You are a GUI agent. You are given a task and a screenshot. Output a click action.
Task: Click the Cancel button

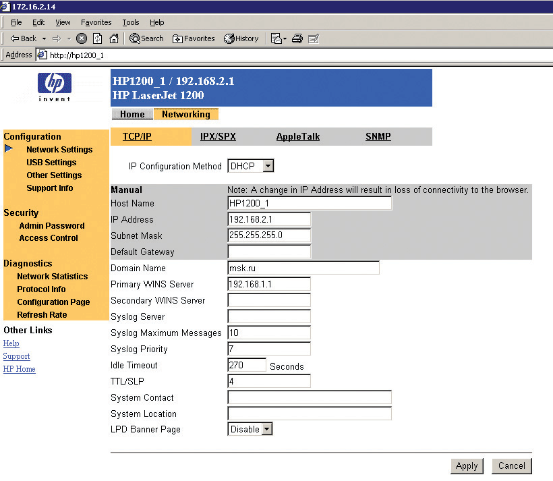pos(511,466)
